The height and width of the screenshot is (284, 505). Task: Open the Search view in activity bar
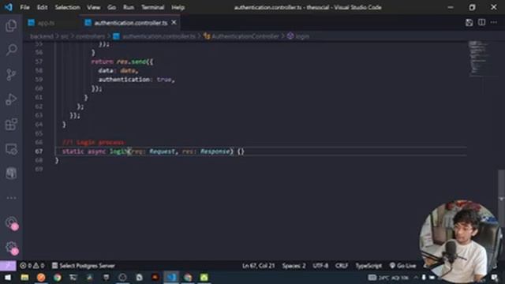pos(11,50)
